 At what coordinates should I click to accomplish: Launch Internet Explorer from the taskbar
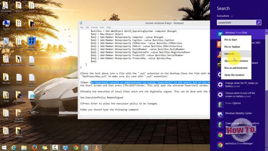pos(14,148)
